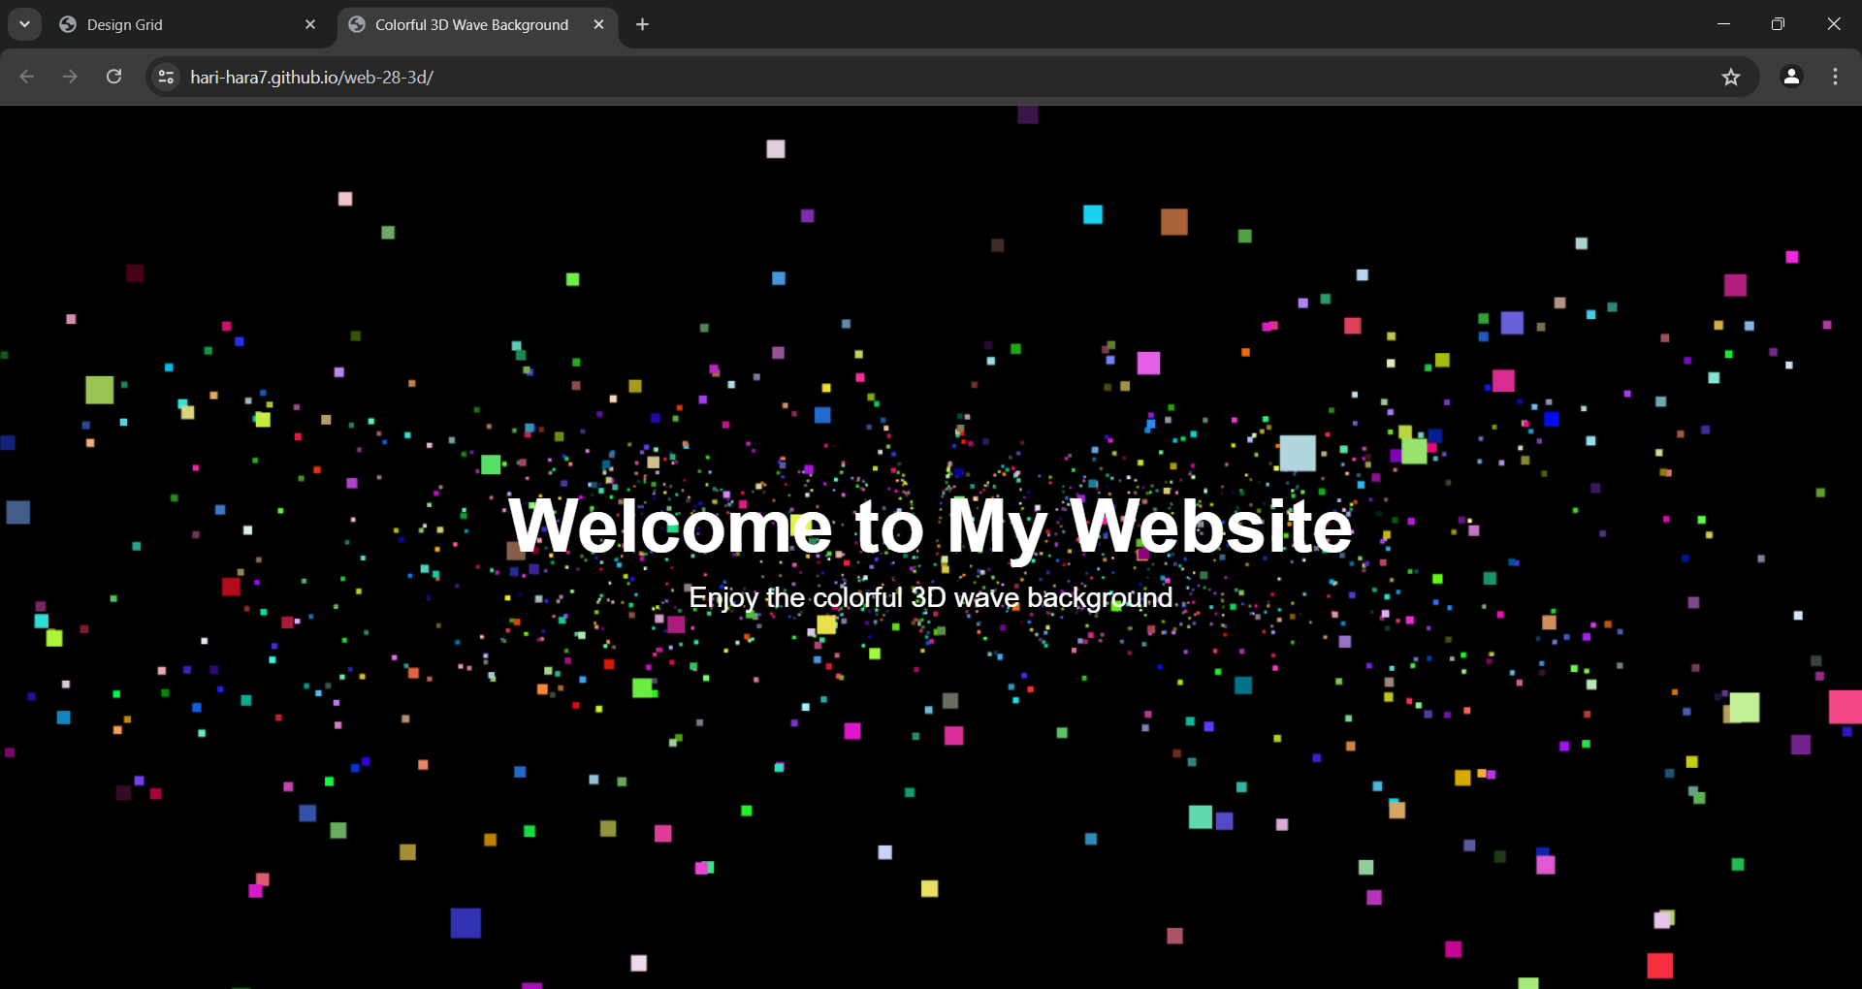Image resolution: width=1862 pixels, height=989 pixels.
Task: Close the Design Grid tab
Action: pos(310,24)
